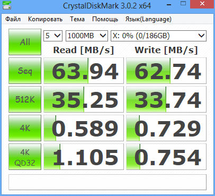Maximize the CrystalDiskMark window
This screenshot has width=215, height=196.
tap(183, 4)
